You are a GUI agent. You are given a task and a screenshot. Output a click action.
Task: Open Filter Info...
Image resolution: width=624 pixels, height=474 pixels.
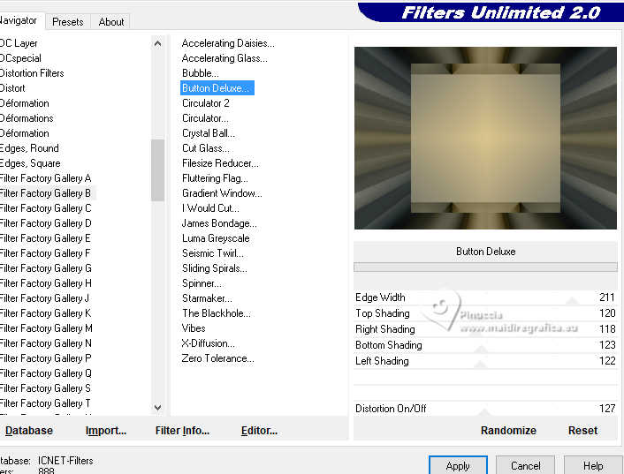(182, 430)
